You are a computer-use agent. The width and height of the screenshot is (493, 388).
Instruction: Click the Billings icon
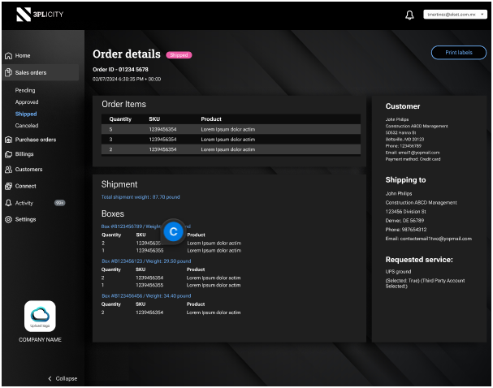[x=8, y=154]
